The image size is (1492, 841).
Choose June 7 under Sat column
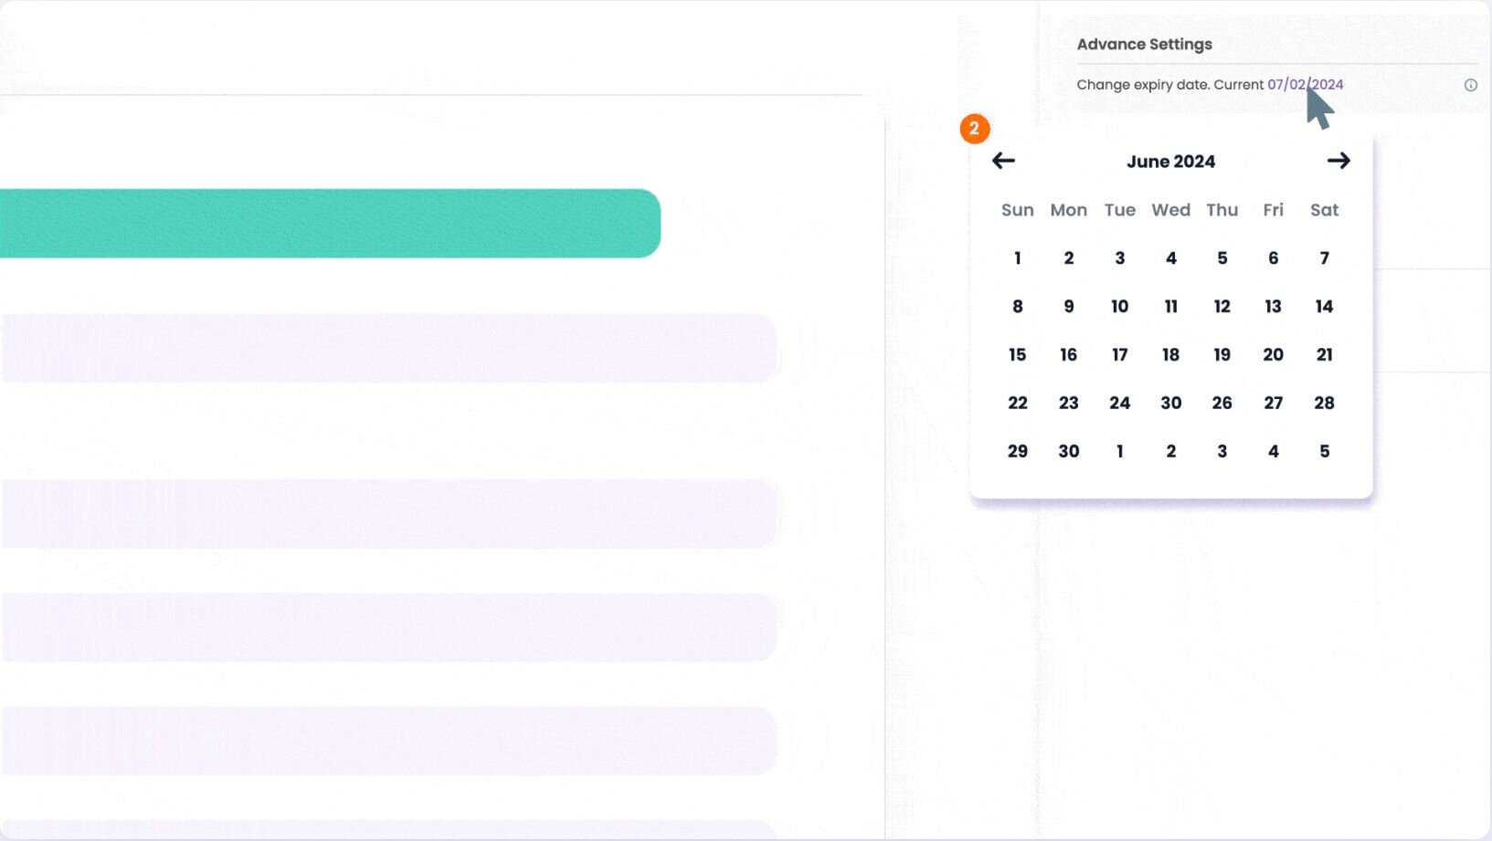(x=1324, y=258)
